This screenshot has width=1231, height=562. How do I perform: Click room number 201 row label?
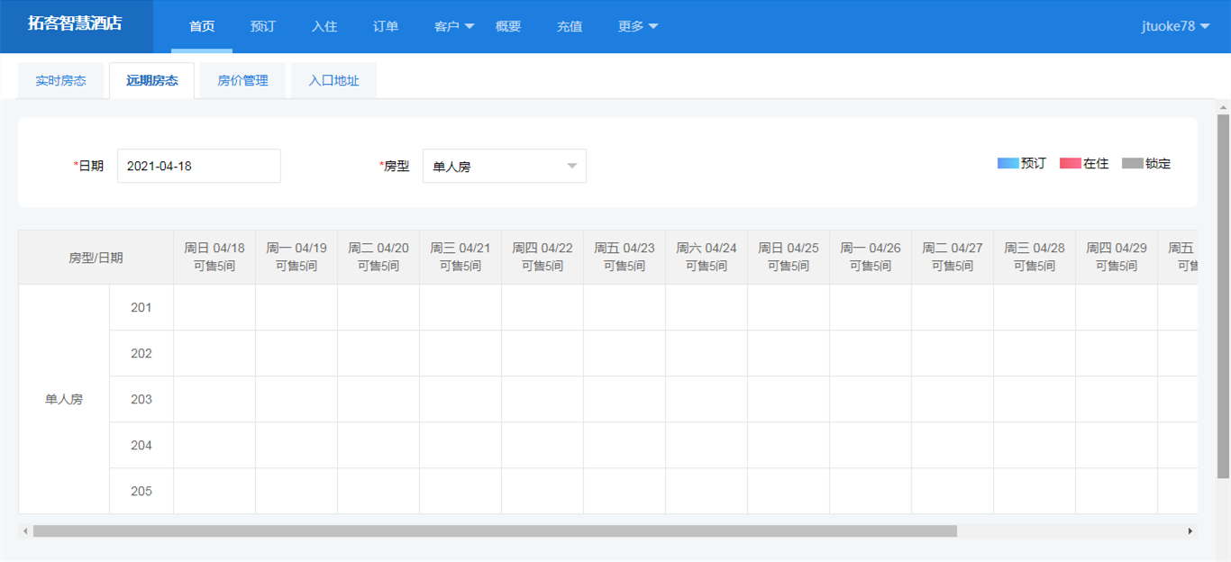141,307
